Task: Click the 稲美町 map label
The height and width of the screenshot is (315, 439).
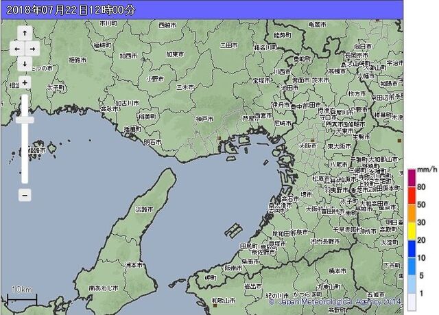Action: pyautogui.click(x=147, y=117)
